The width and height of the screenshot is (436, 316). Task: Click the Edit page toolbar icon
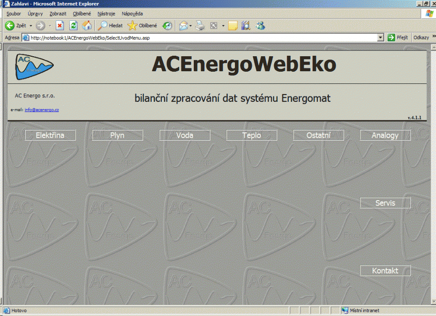tap(214, 26)
